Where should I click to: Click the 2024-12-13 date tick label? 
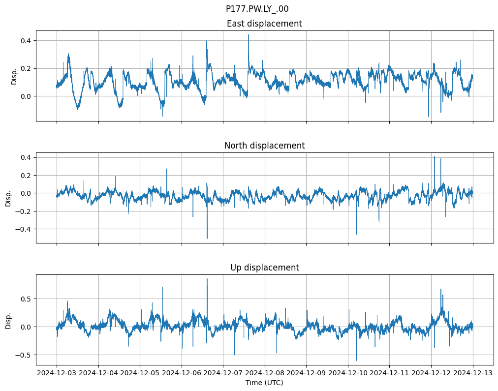point(473,373)
